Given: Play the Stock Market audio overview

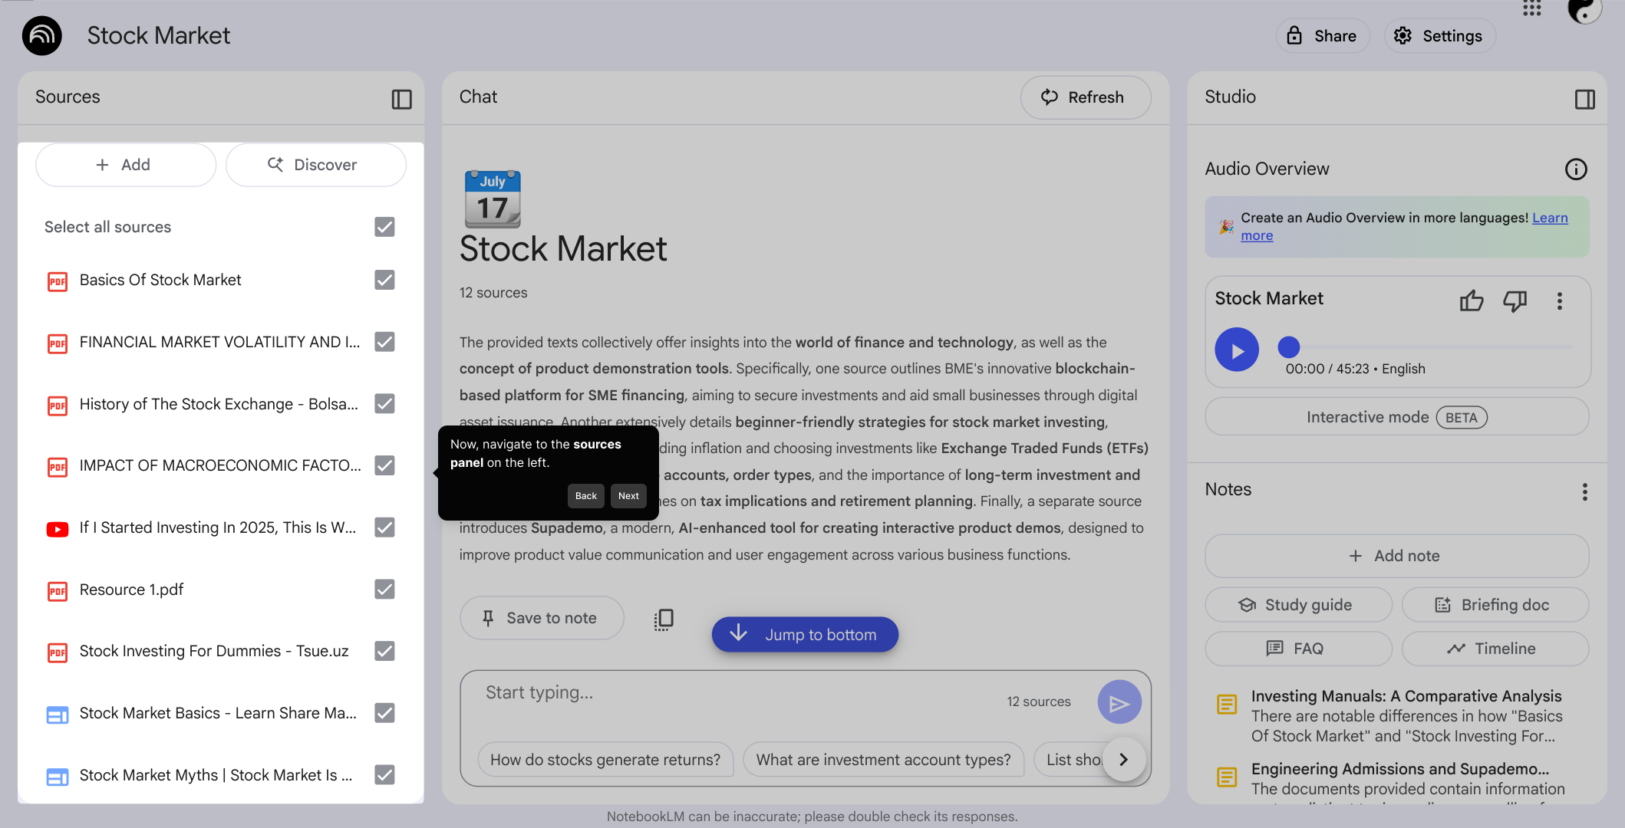Looking at the screenshot, I should (x=1237, y=350).
